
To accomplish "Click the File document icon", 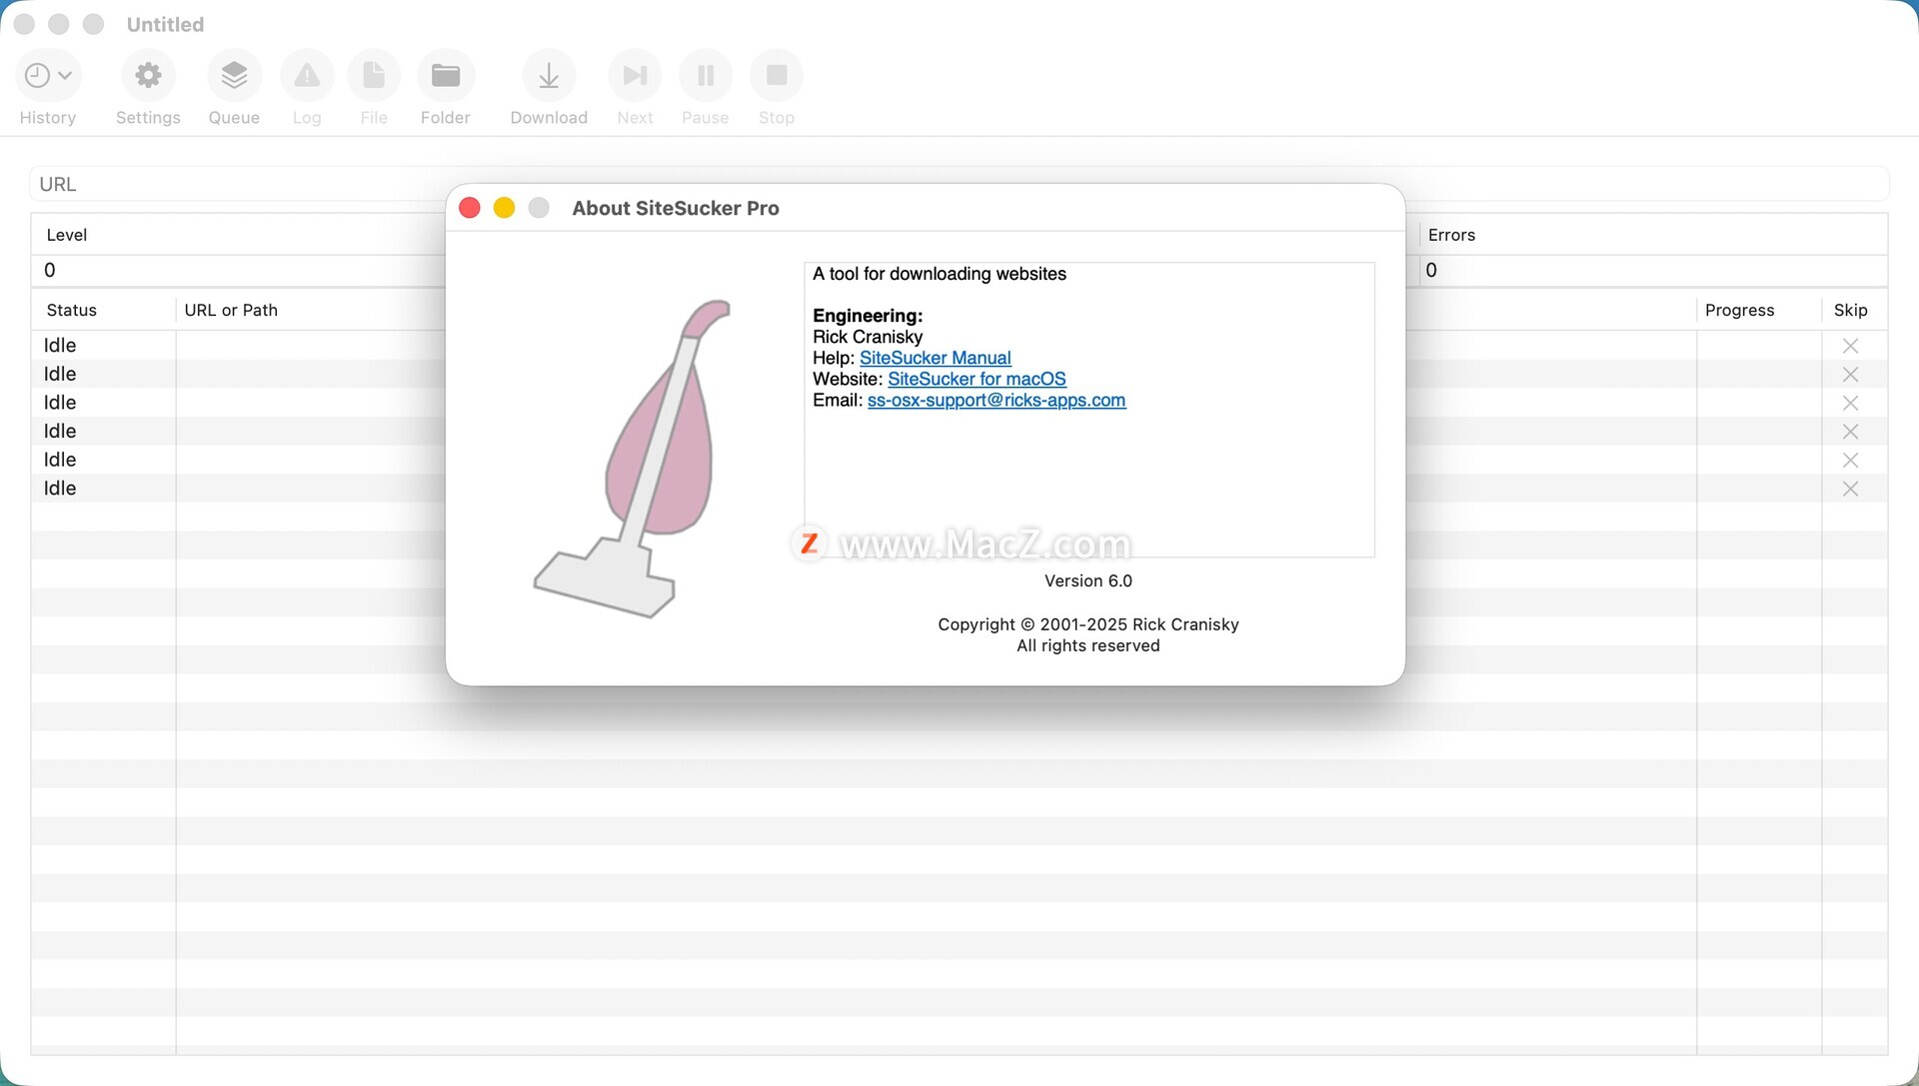I will [x=374, y=76].
